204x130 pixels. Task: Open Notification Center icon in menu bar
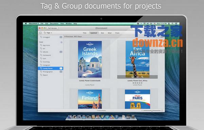click(176, 24)
